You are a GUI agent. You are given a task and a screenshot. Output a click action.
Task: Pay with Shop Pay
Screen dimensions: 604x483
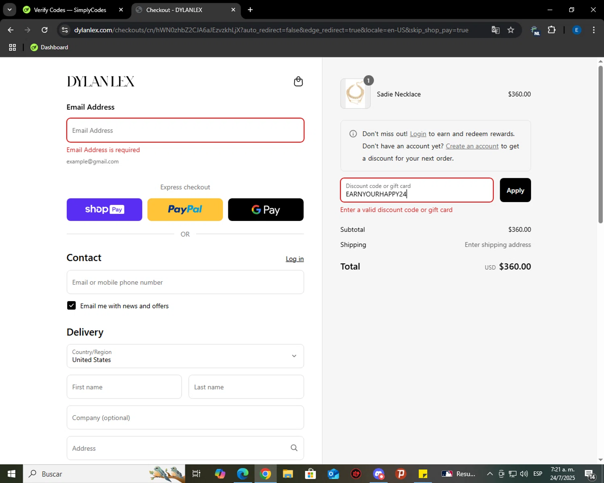104,209
